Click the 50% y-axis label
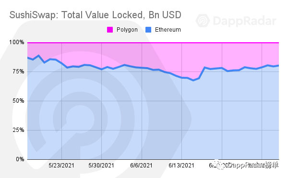Viewport: 288px width, 178px height. (18, 101)
